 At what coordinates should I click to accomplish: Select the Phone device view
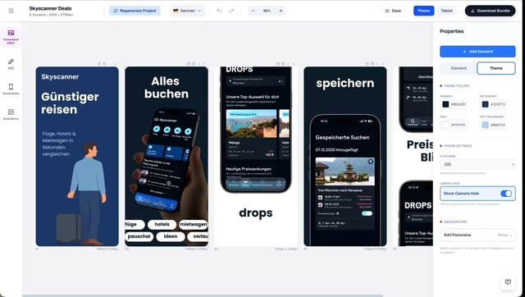click(423, 11)
